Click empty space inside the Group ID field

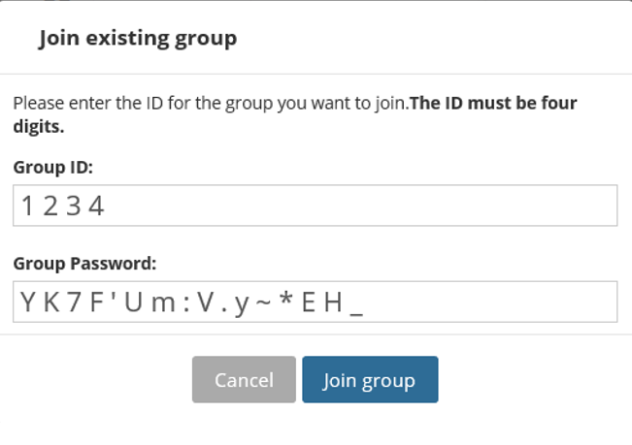coord(363,206)
